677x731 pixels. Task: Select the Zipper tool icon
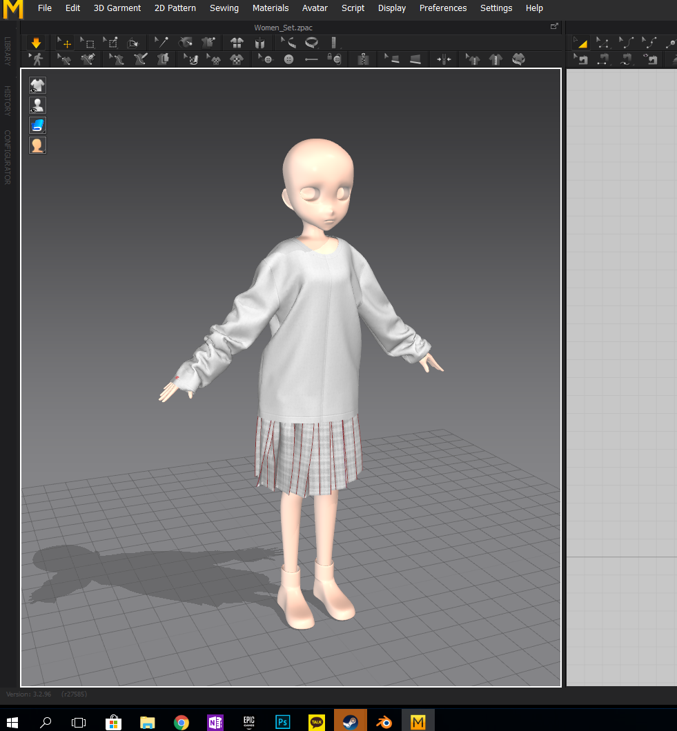point(363,60)
